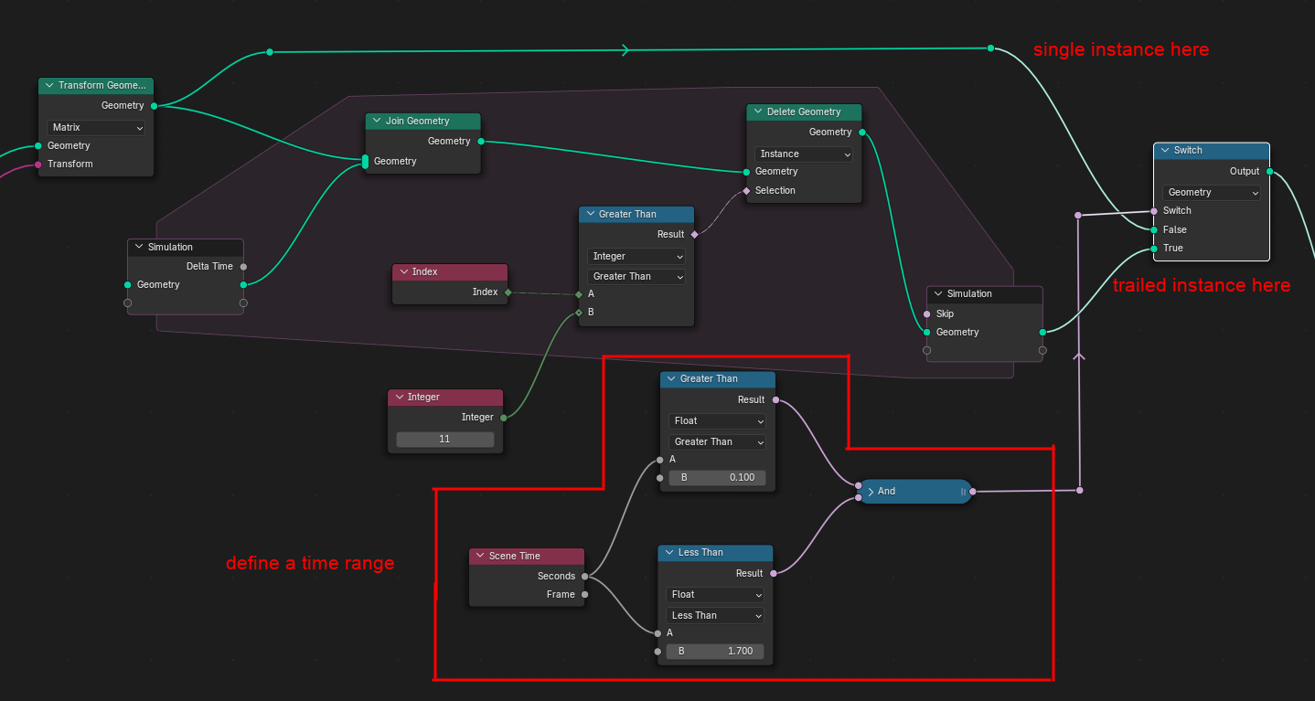This screenshot has height=701, width=1315.
Task: Click the Delta Time output socket
Action: [x=243, y=267]
